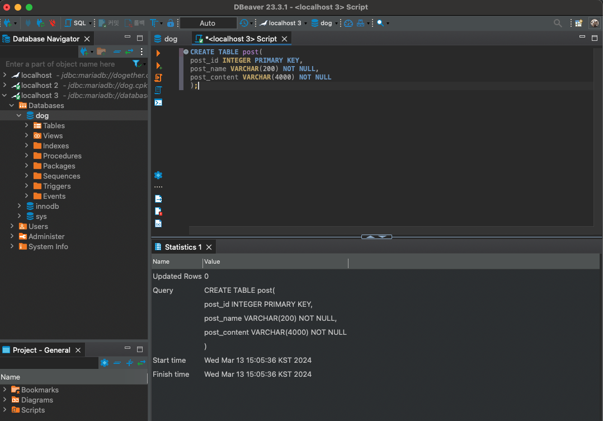
Task: Click the Connect plug icon
Action: (x=28, y=23)
